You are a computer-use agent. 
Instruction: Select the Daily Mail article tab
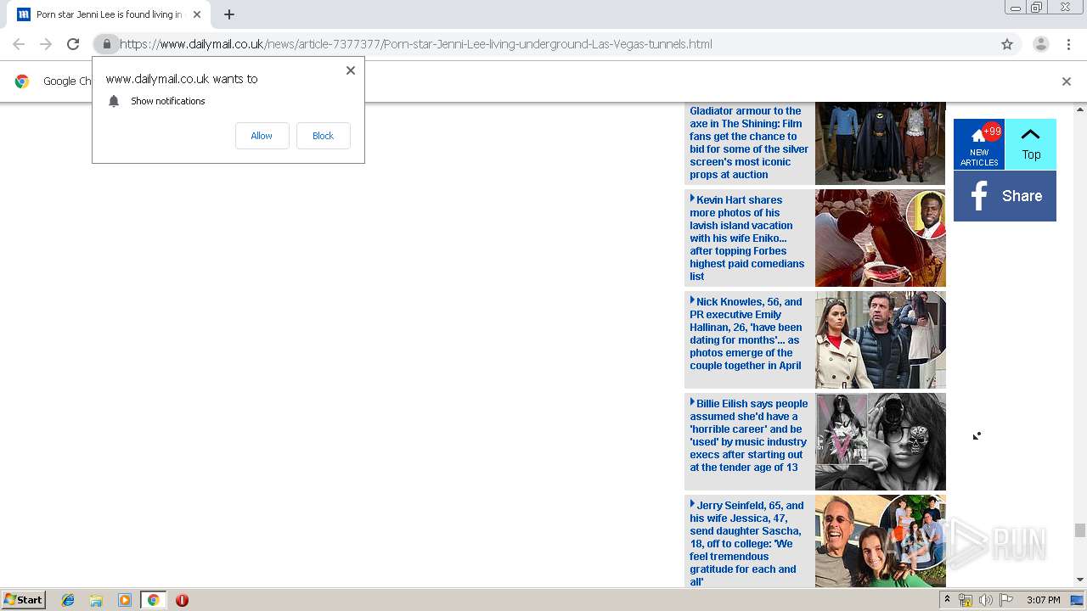coord(109,14)
